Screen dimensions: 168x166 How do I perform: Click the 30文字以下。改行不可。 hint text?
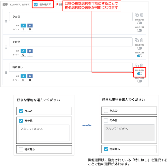tap(20, 5)
